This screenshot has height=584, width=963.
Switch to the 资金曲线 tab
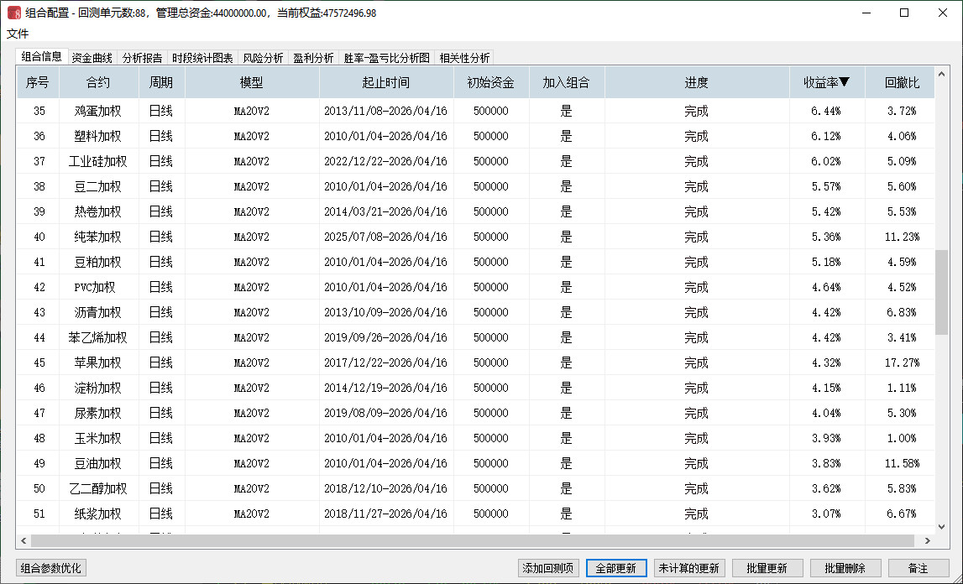[x=92, y=58]
